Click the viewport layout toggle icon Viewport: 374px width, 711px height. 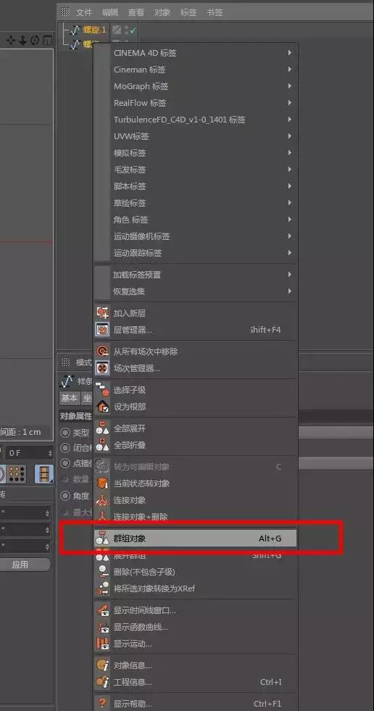tap(47, 41)
